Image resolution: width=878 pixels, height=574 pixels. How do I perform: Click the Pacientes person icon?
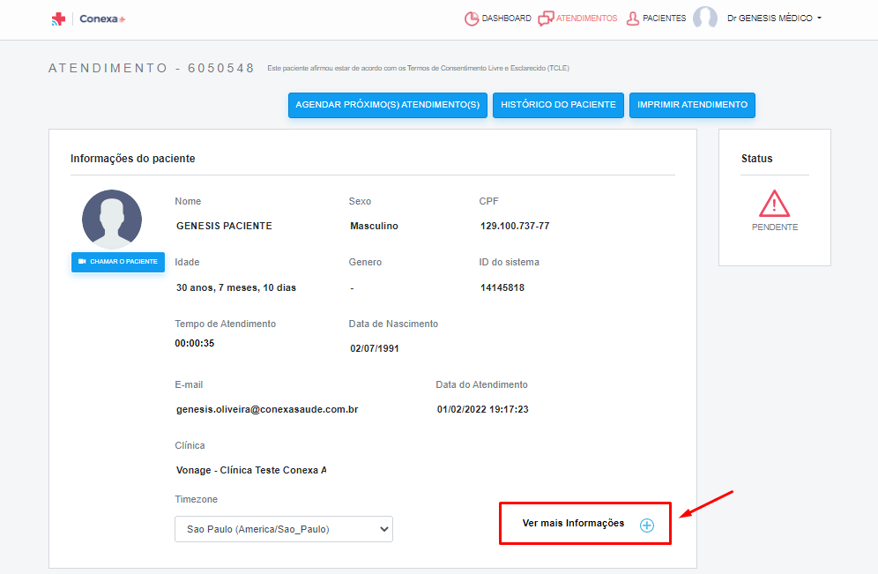point(633,19)
